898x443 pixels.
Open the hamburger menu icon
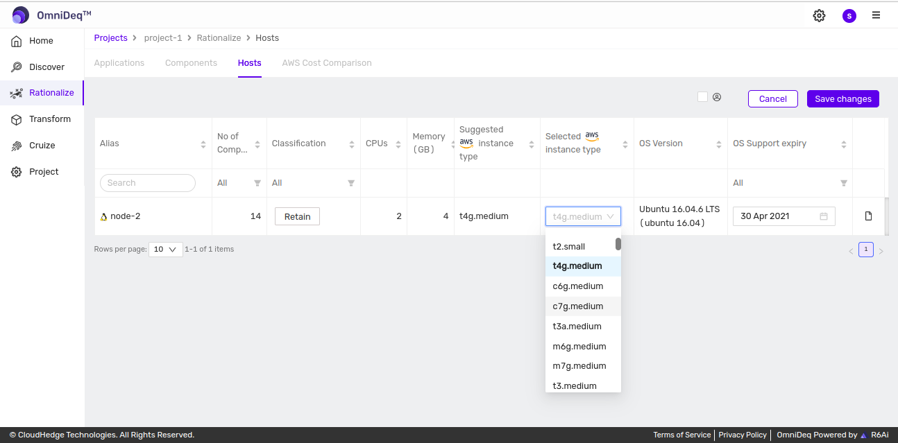coord(876,15)
